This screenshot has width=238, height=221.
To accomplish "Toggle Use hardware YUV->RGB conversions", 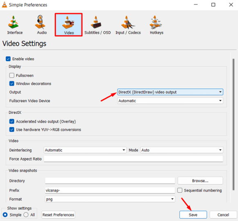I will point(12,130).
